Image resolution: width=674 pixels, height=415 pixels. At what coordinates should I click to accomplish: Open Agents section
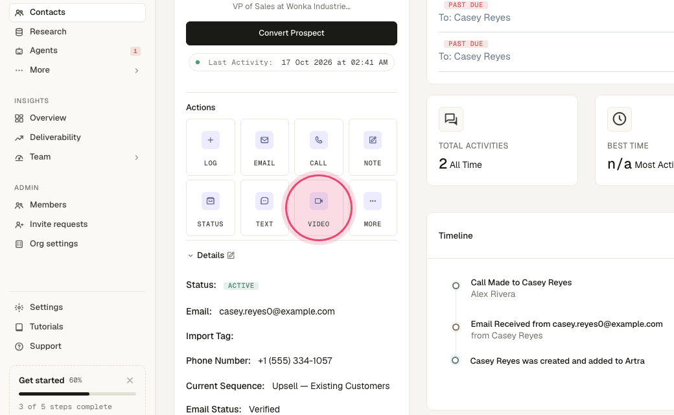(x=77, y=51)
